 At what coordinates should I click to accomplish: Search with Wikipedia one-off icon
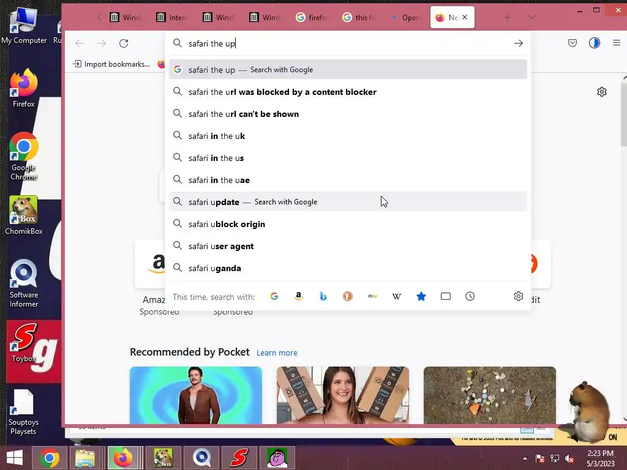397,297
